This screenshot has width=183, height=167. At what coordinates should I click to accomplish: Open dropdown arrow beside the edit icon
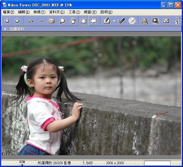point(114,21)
